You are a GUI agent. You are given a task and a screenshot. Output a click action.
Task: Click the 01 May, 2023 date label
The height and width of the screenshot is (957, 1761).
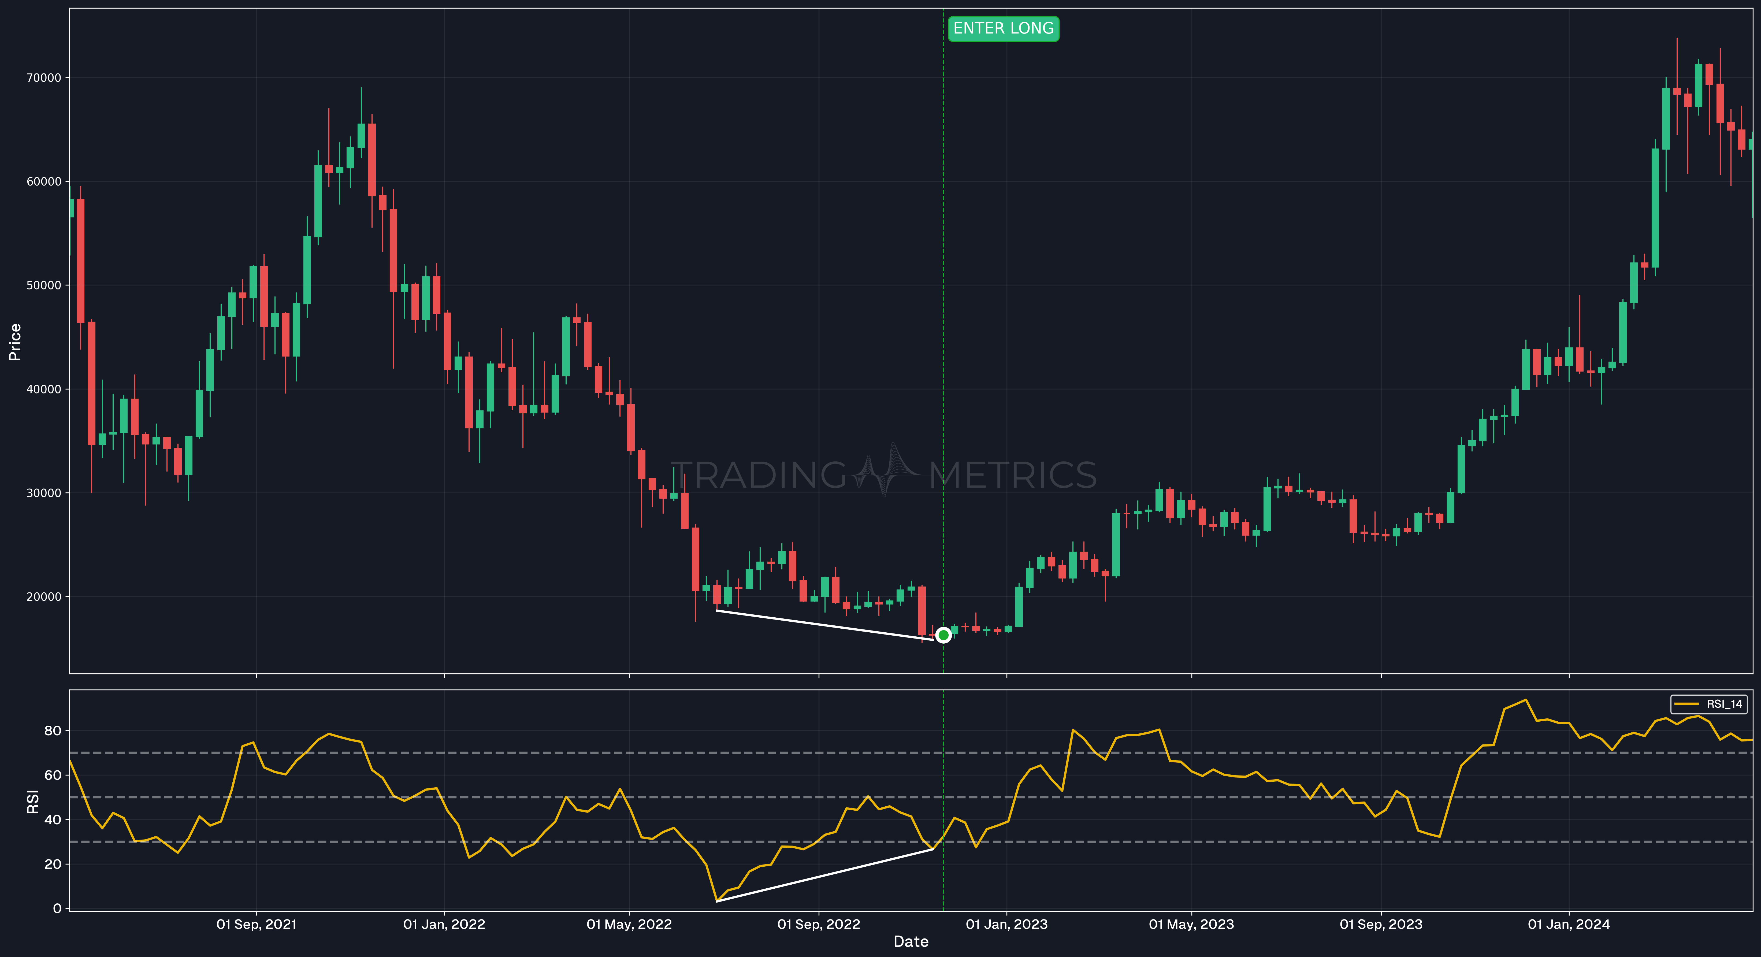click(1191, 924)
